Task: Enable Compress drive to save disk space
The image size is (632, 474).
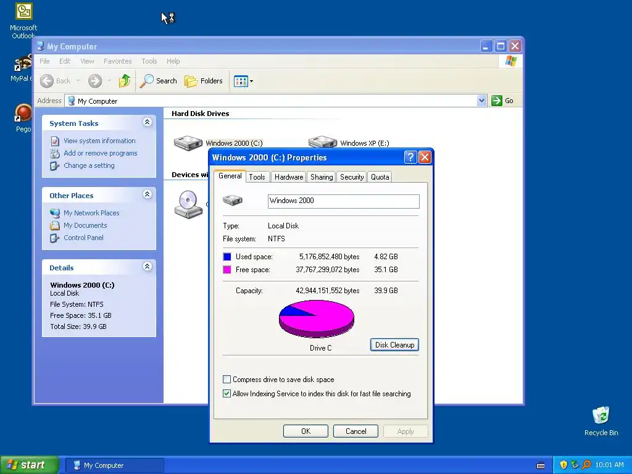Action: click(227, 380)
